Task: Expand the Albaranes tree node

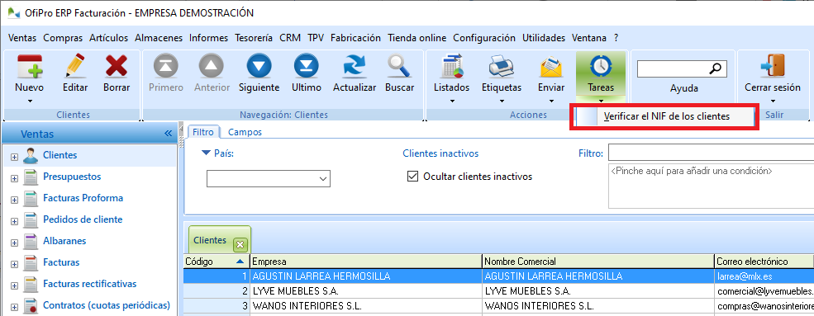Action: click(15, 243)
